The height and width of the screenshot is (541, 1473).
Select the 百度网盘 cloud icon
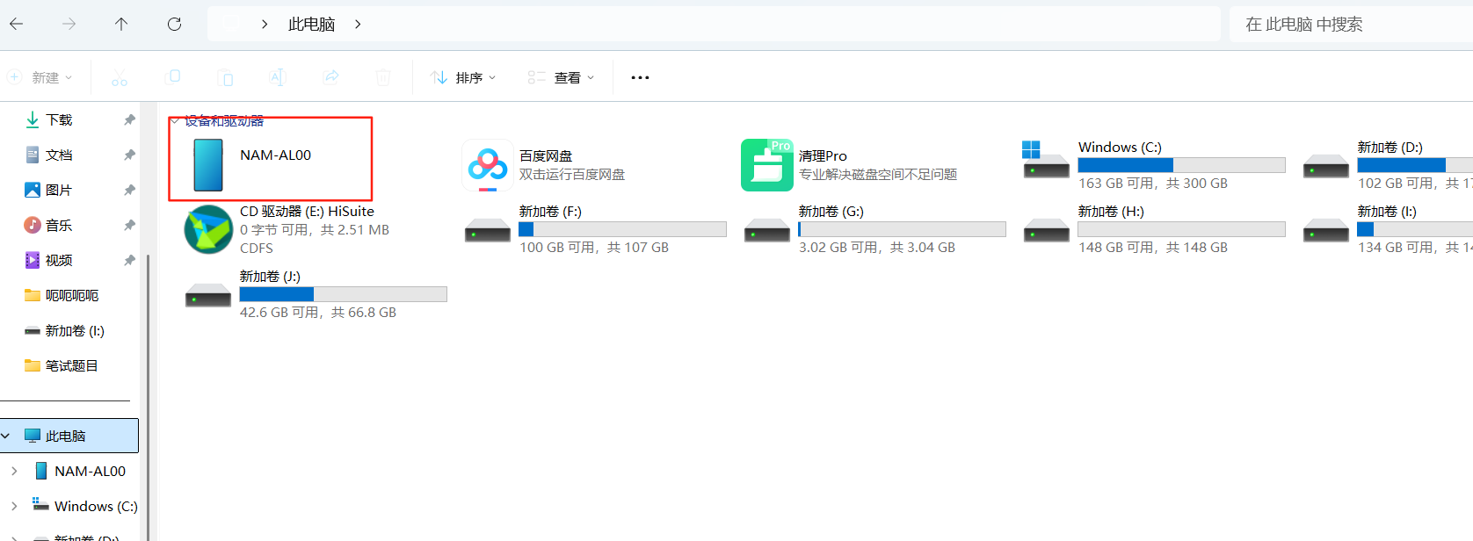[488, 164]
